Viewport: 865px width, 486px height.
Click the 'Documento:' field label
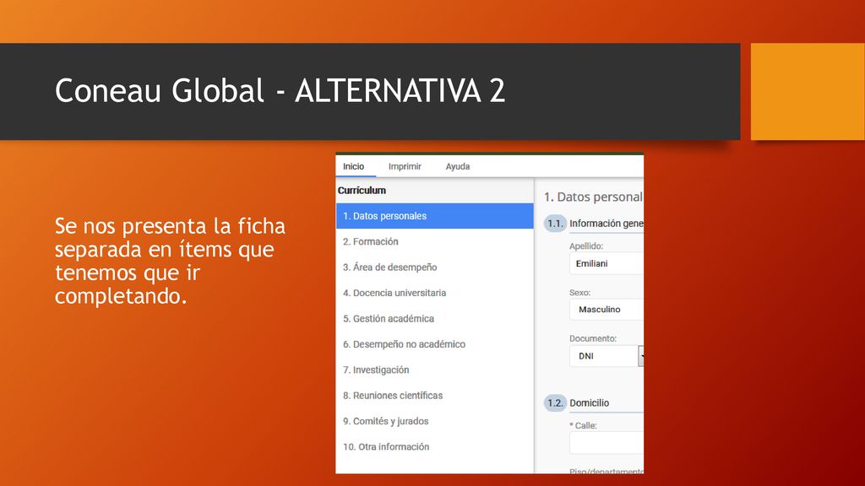click(x=593, y=338)
